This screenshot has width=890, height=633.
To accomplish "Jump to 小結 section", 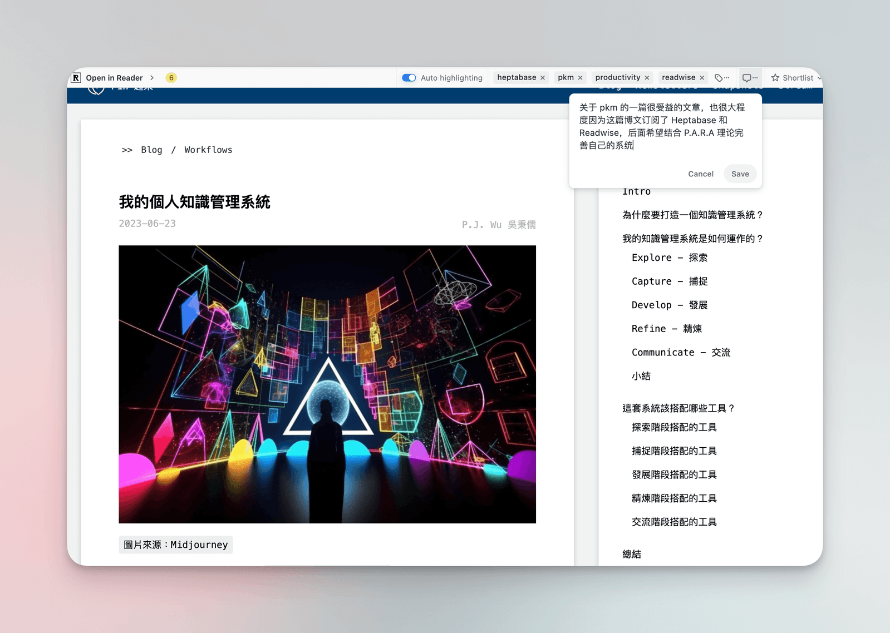I will (x=641, y=376).
